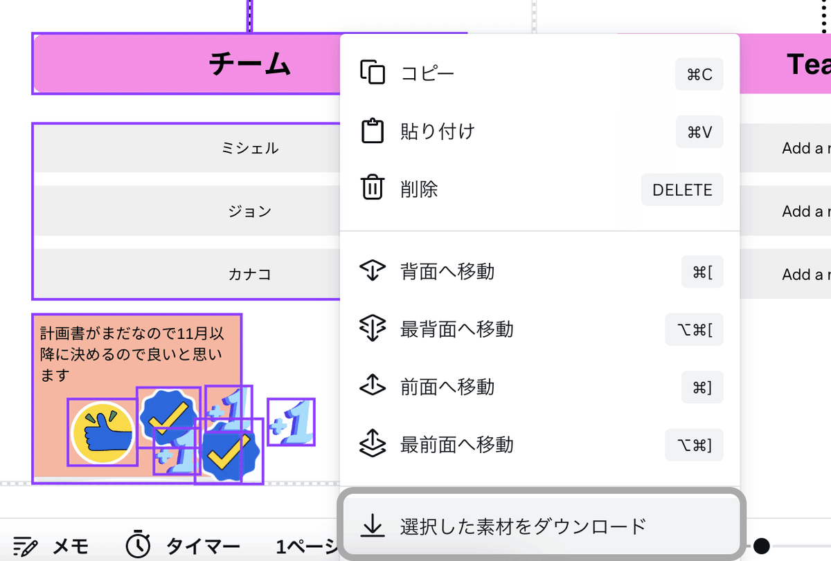Click the 最背面へ移動 send-to-back icon
This screenshot has width=831, height=561.
pos(373,329)
